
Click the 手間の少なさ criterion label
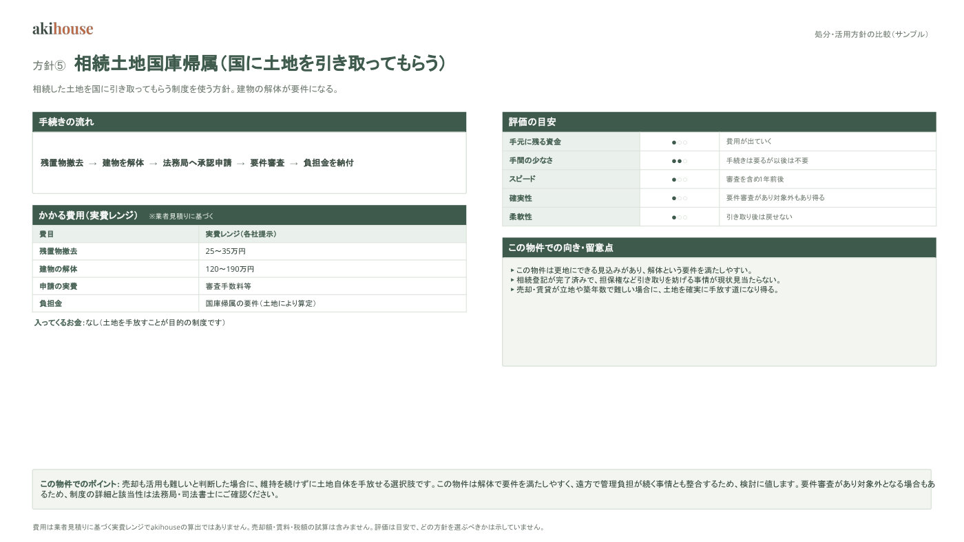(x=571, y=160)
